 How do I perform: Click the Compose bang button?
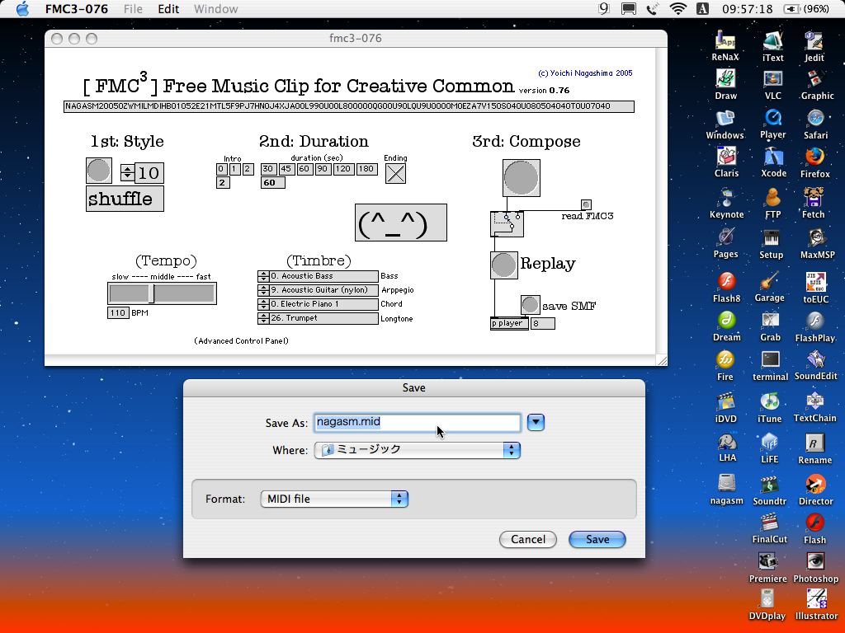(521, 178)
